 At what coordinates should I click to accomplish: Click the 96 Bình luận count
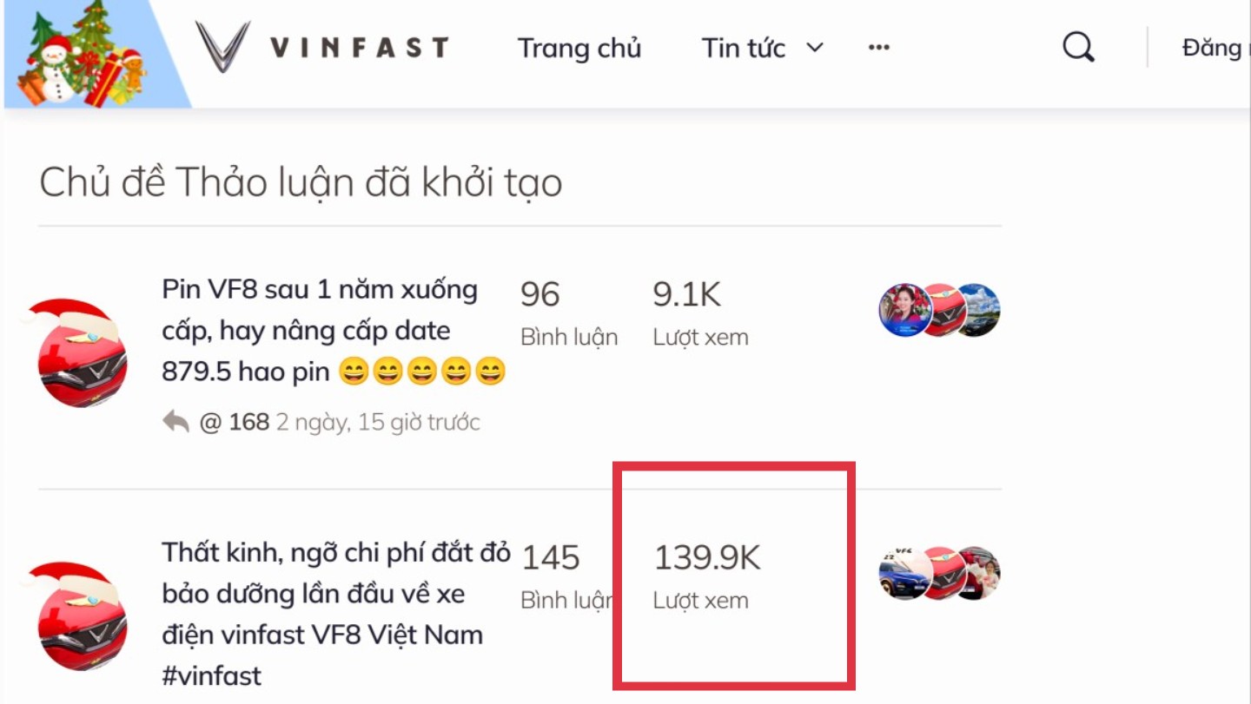[569, 312]
